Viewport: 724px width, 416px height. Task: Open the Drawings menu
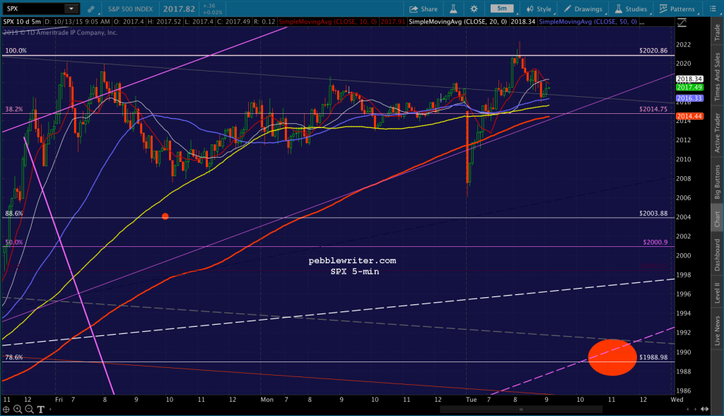click(583, 8)
